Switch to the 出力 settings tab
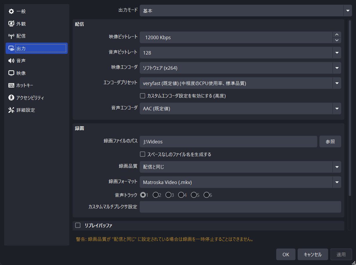 pyautogui.click(x=37, y=48)
